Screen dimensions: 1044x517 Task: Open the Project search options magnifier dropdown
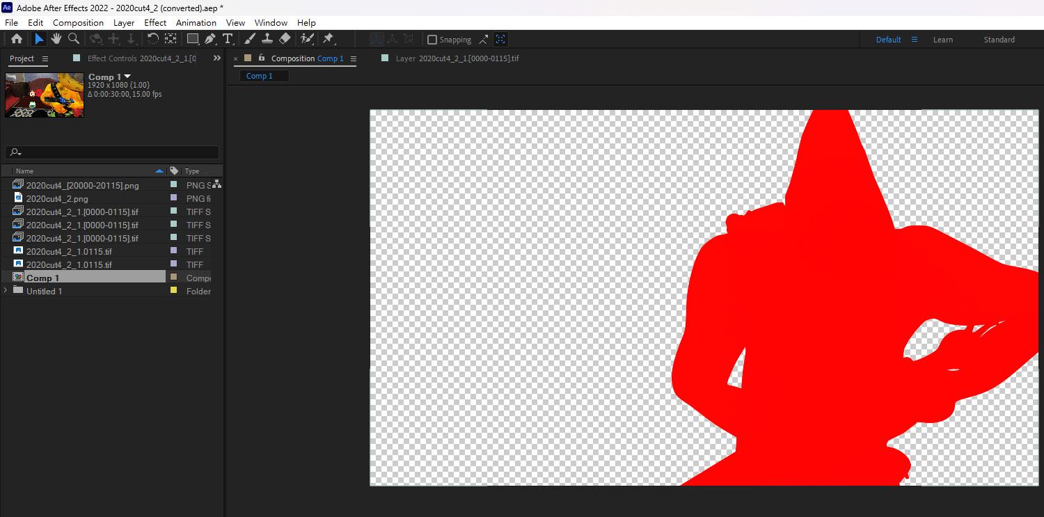click(15, 152)
